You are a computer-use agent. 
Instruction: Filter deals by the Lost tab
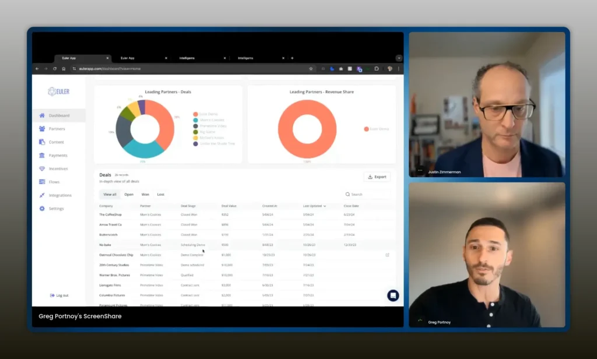(160, 195)
